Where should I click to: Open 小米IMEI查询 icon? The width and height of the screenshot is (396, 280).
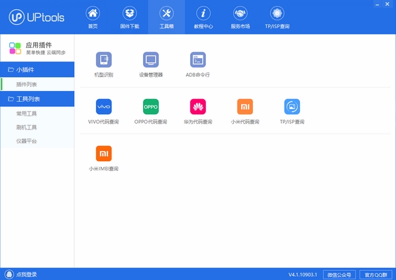click(x=104, y=153)
